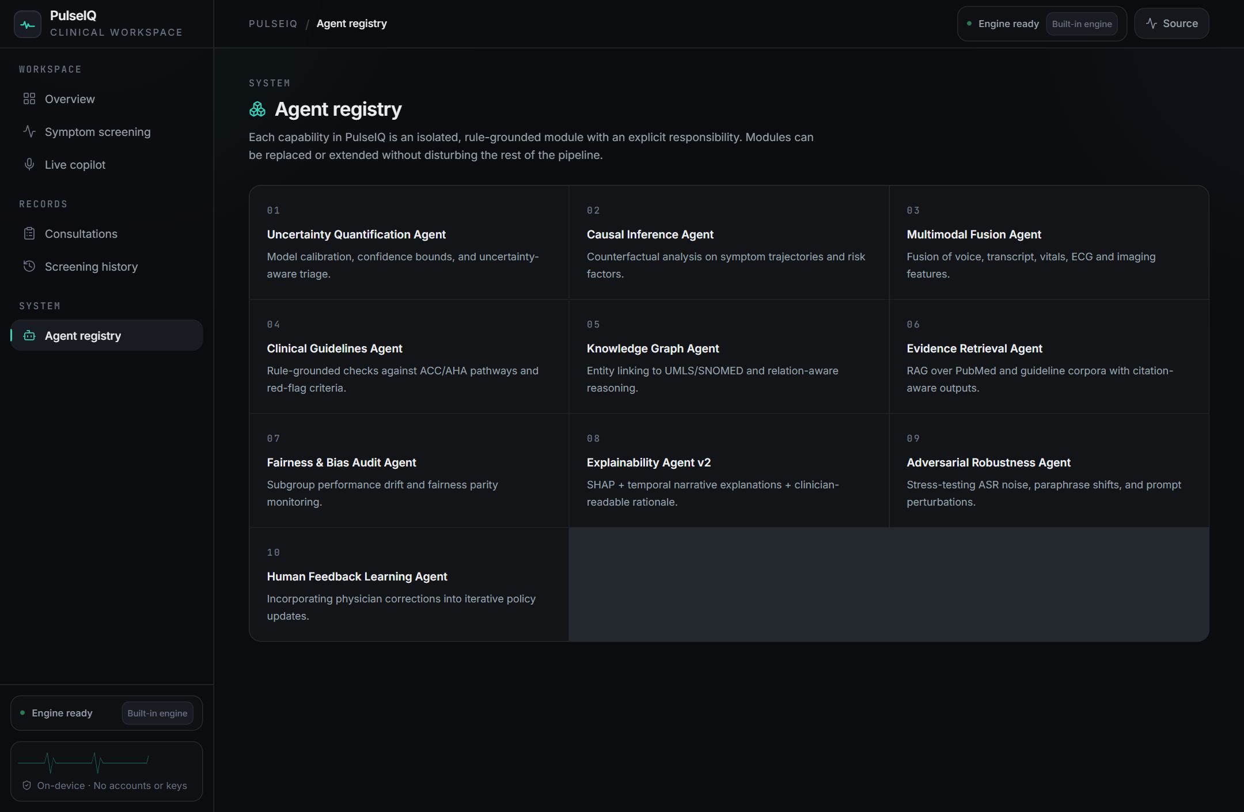Select the Clinical Guidelines Agent title
The image size is (1244, 812).
click(335, 348)
